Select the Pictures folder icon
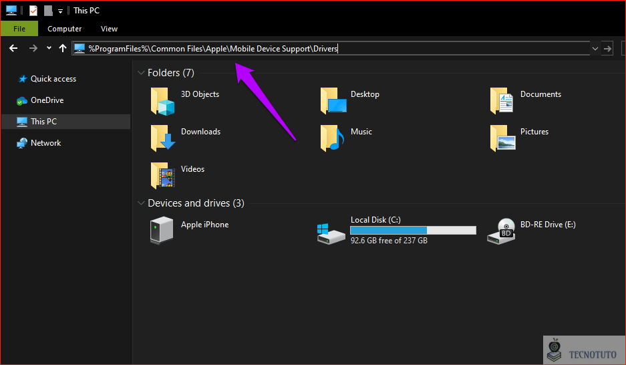 click(x=502, y=138)
